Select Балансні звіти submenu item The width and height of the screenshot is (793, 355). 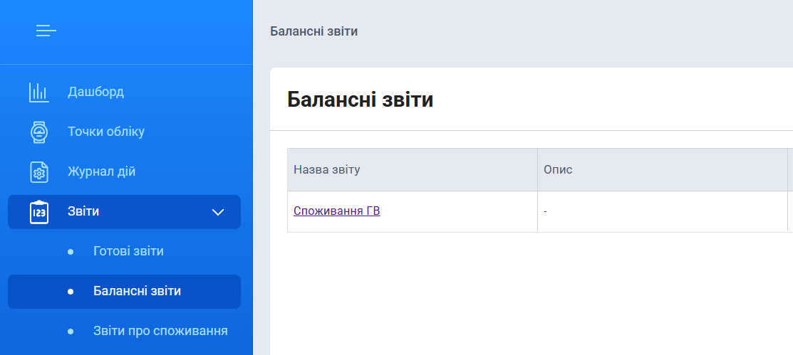point(137,291)
